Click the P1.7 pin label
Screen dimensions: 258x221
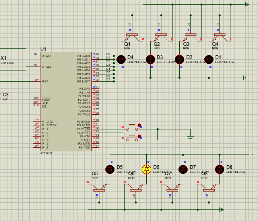[45, 147]
